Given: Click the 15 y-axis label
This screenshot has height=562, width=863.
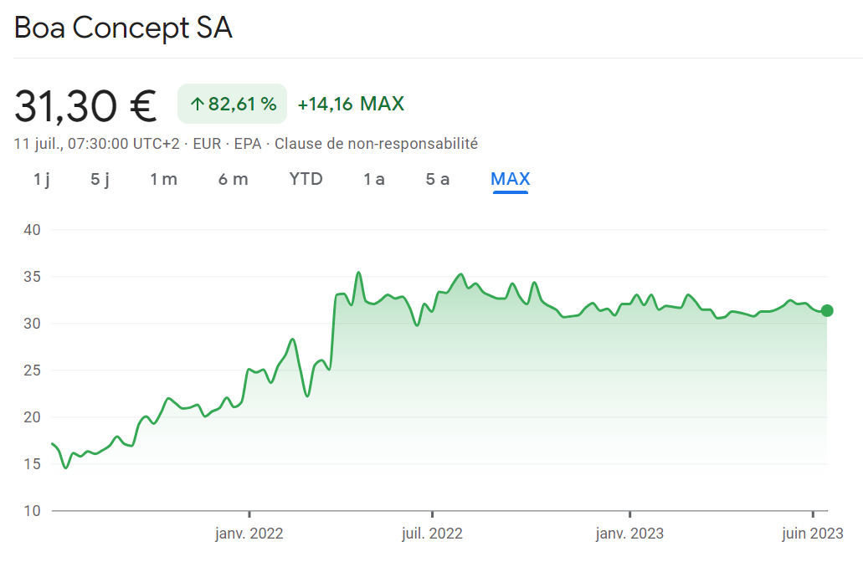Looking at the screenshot, I should [32, 463].
